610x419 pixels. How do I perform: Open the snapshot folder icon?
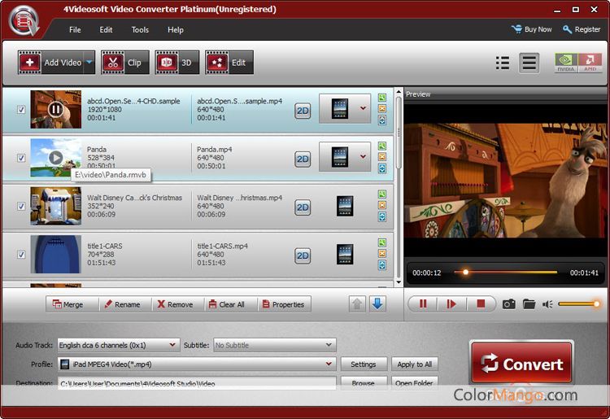pyautogui.click(x=529, y=303)
